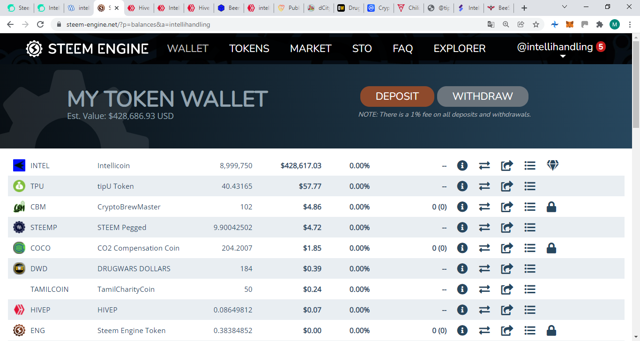Click the notifications badge showing 5
Screen dimensions: 640x341
pos(601,47)
